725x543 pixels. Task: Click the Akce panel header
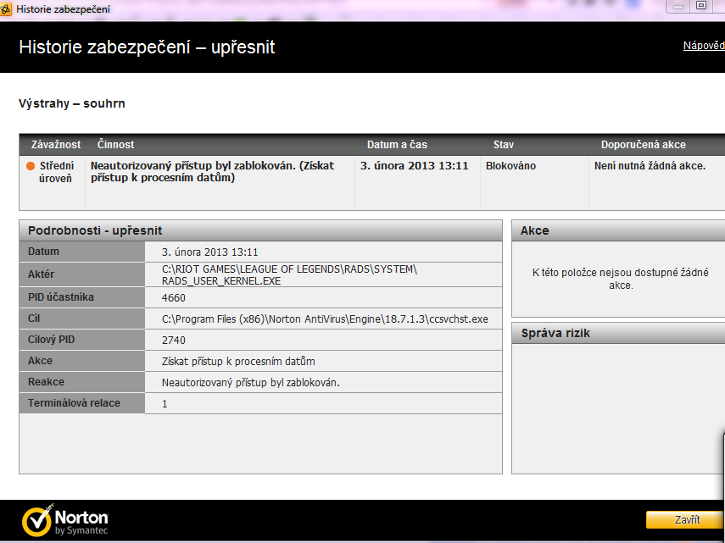[618, 230]
